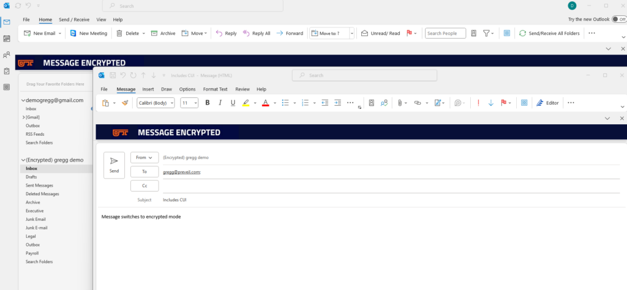Click the Check Names icon
The width and height of the screenshot is (627, 290).
[x=384, y=103]
